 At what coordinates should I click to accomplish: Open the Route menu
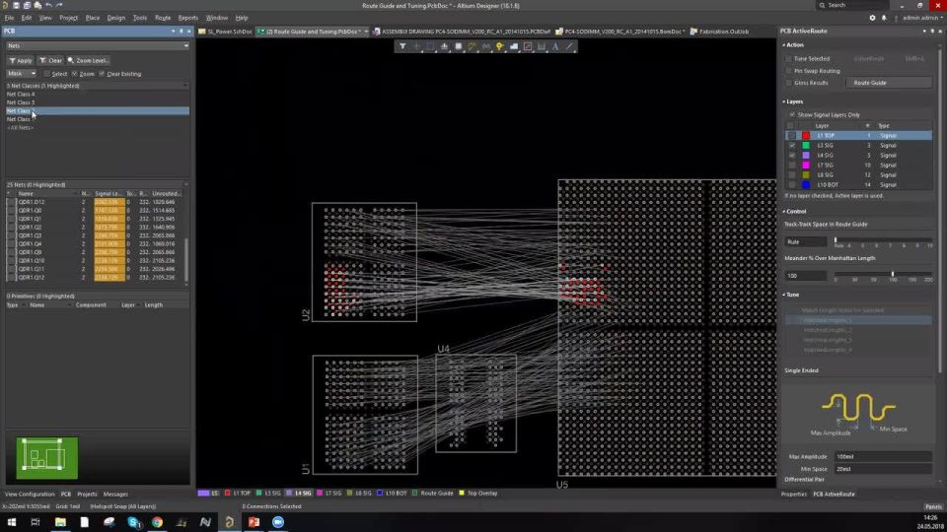tap(163, 18)
